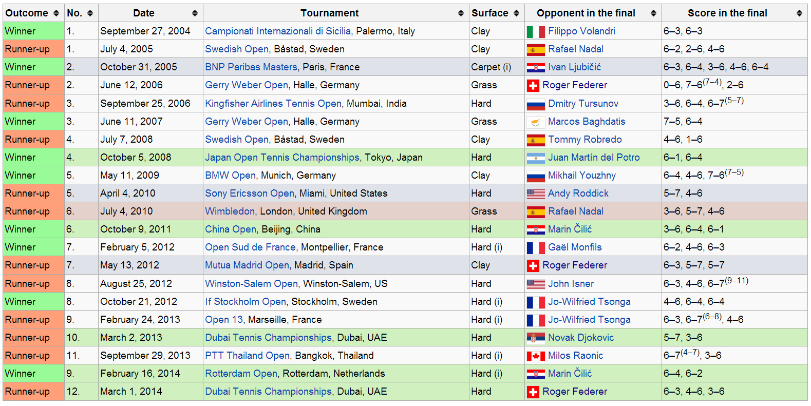Viewport: 811px width, 406px height.
Task: Click the Serbian flag beside Novak Djokovic
Action: coord(536,338)
